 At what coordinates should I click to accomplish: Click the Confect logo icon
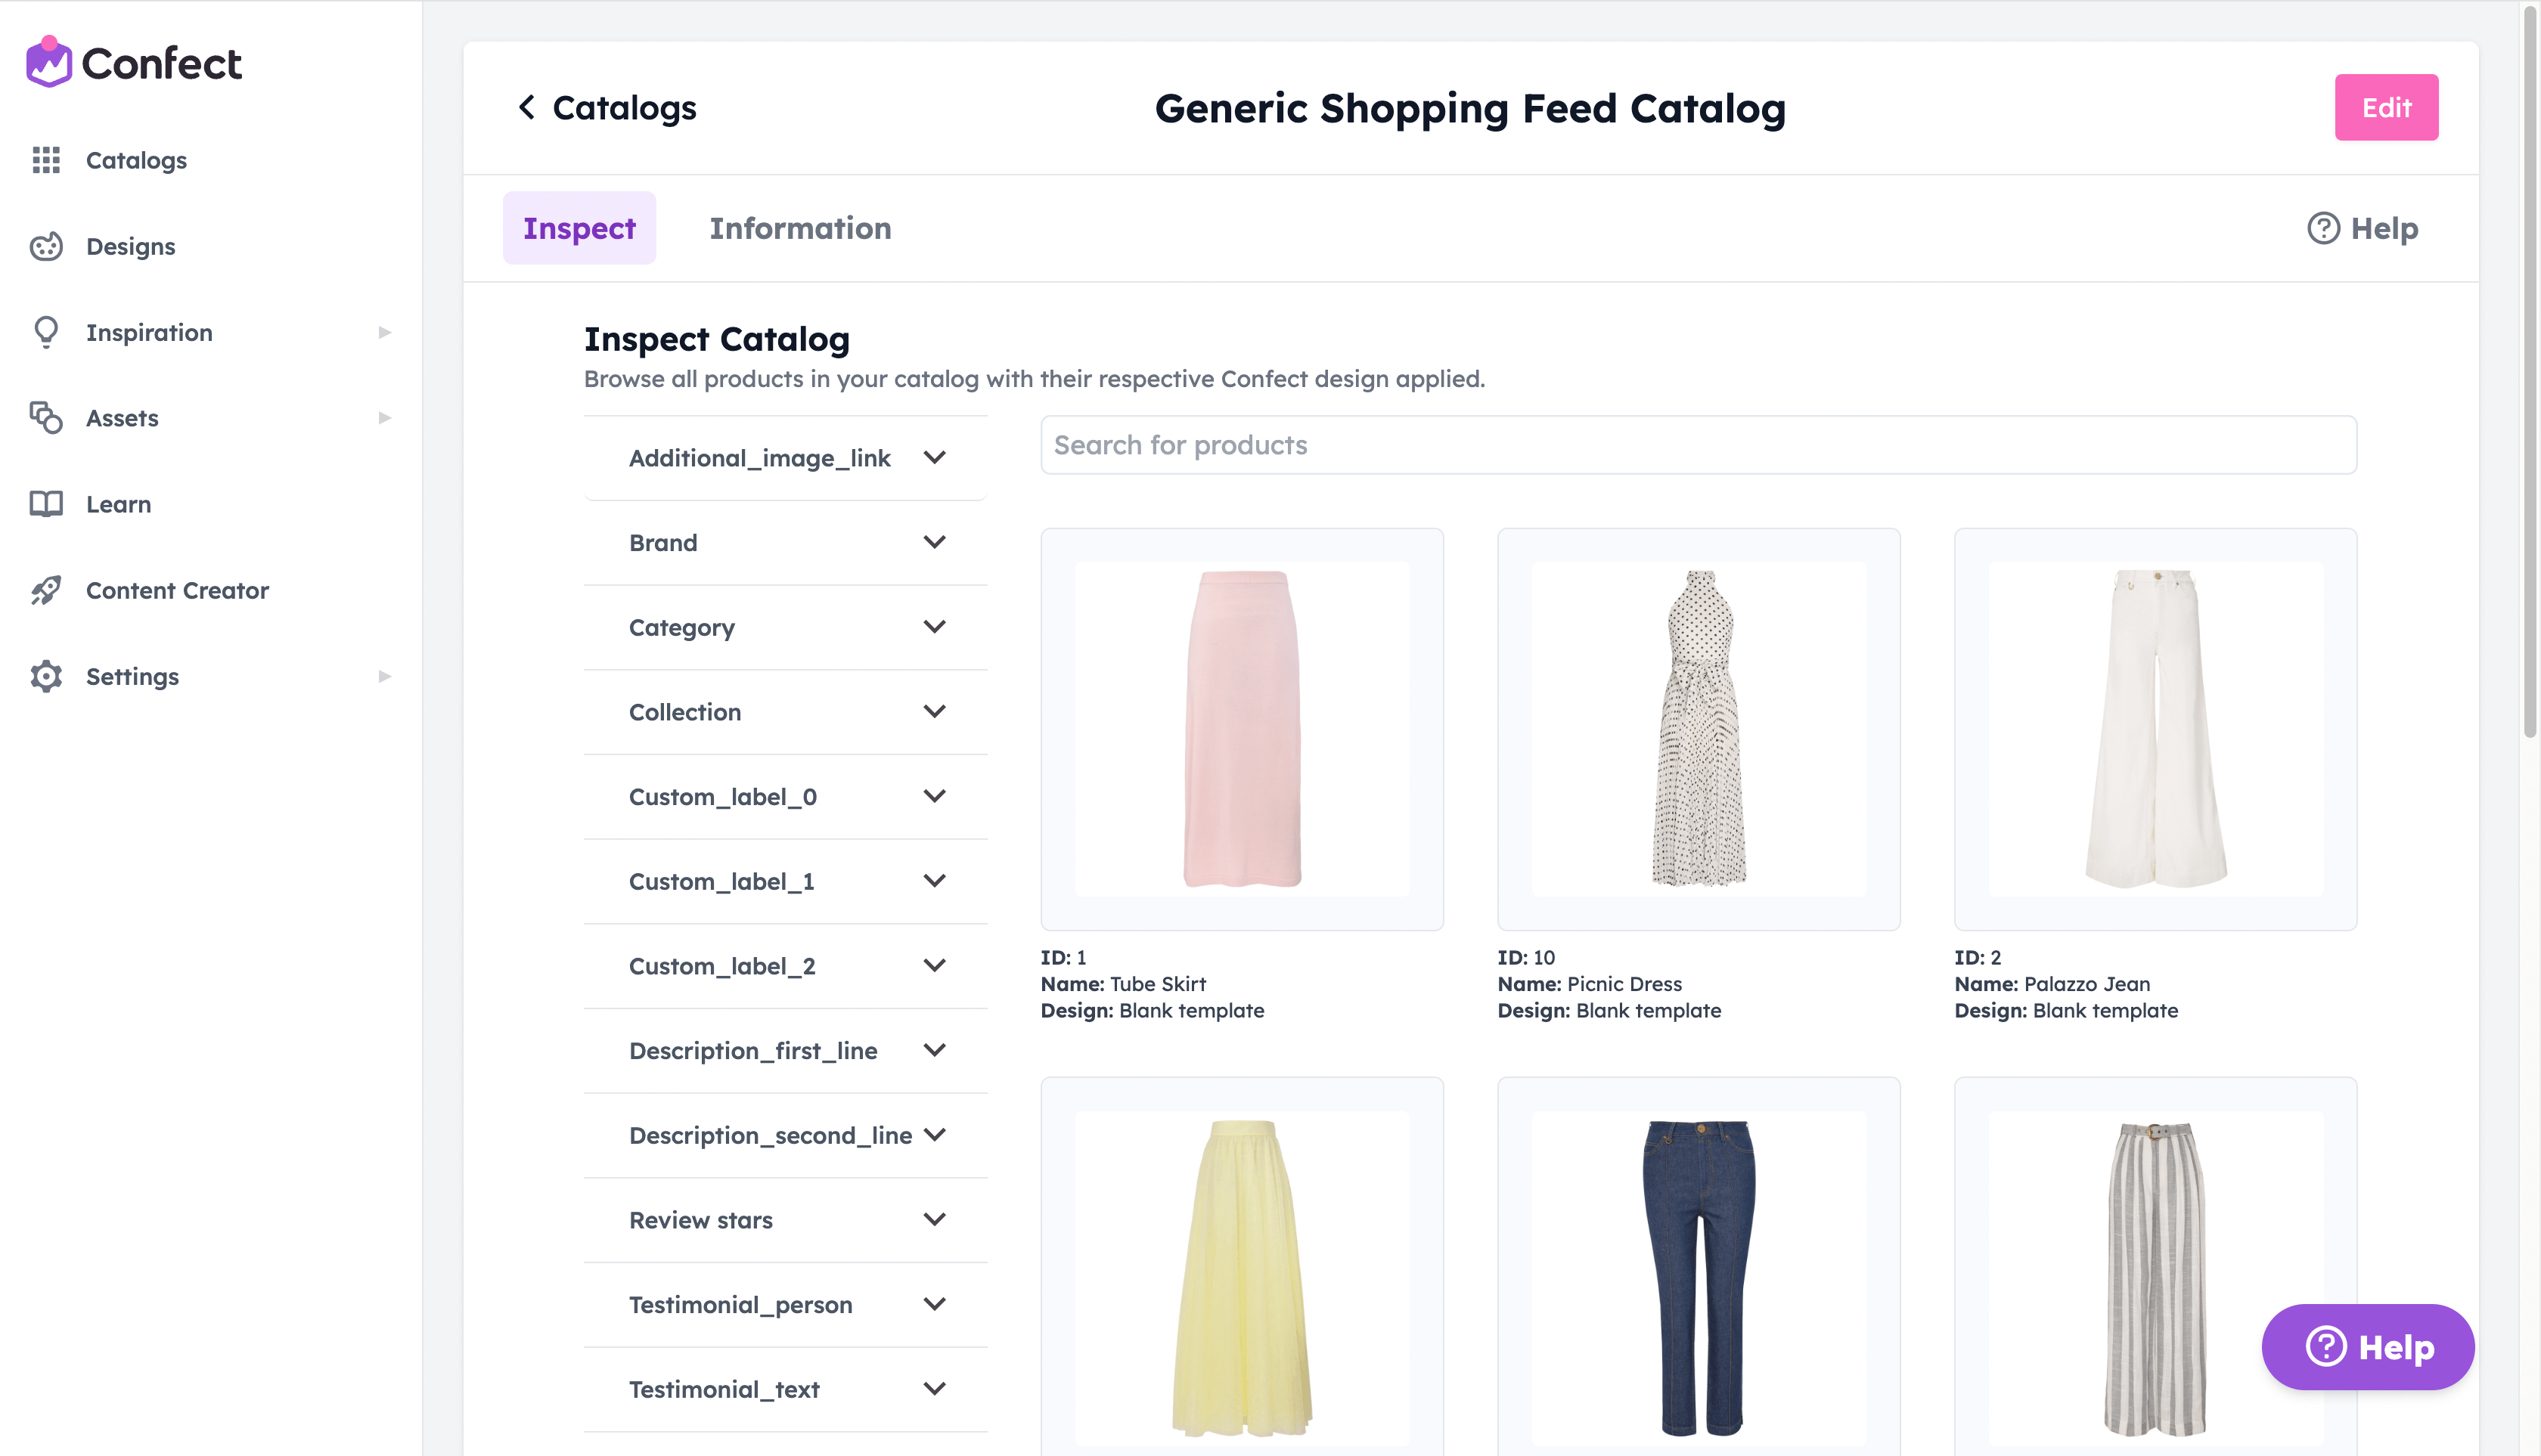[x=48, y=62]
